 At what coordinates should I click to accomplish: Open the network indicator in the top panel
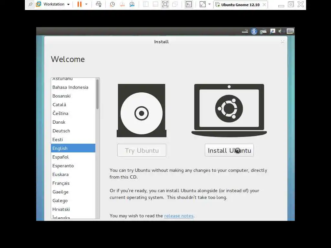(x=263, y=31)
